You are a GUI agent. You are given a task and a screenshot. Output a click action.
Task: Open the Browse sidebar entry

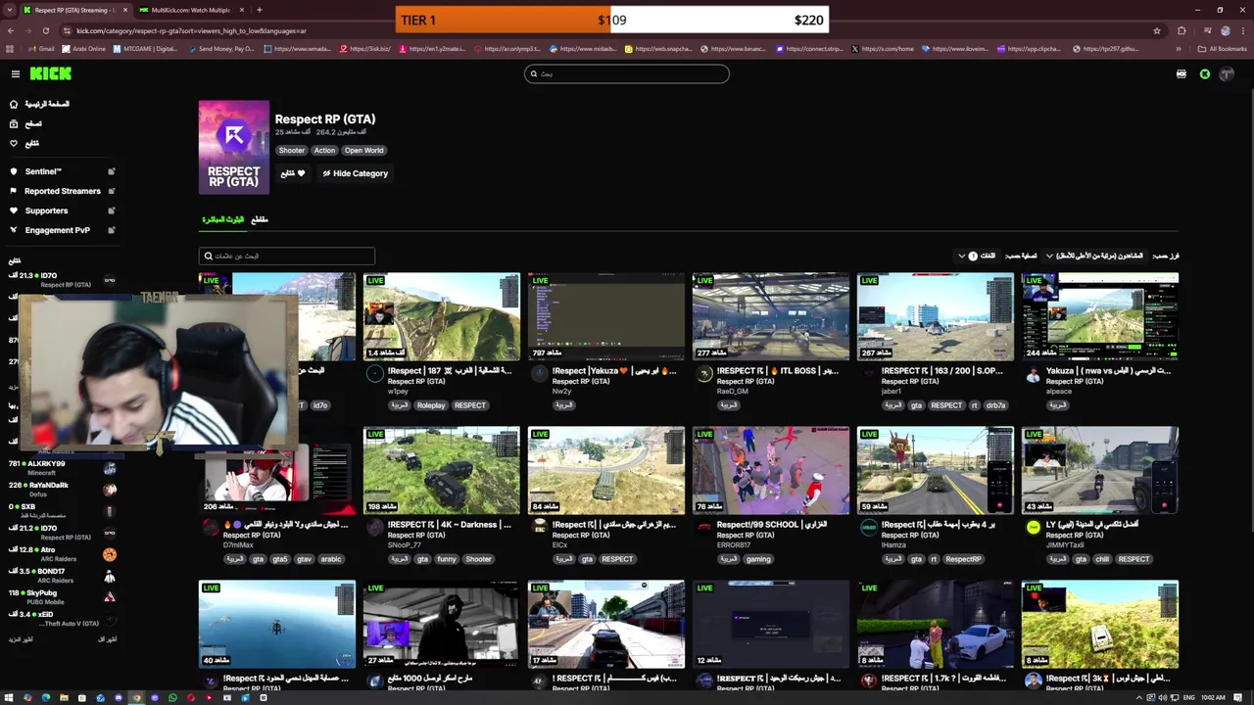pos(25,123)
